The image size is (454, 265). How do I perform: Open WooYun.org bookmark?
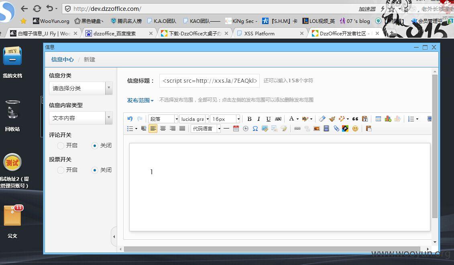[51, 21]
